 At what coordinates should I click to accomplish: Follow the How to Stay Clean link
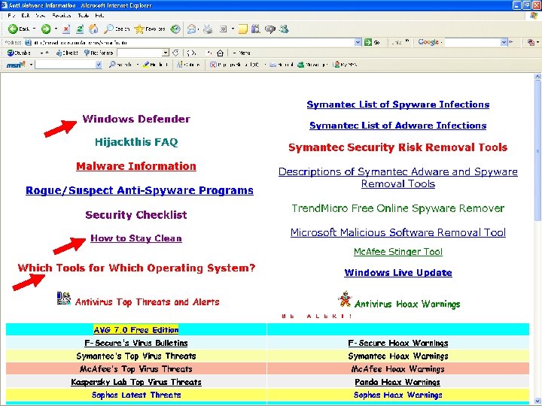coord(136,238)
